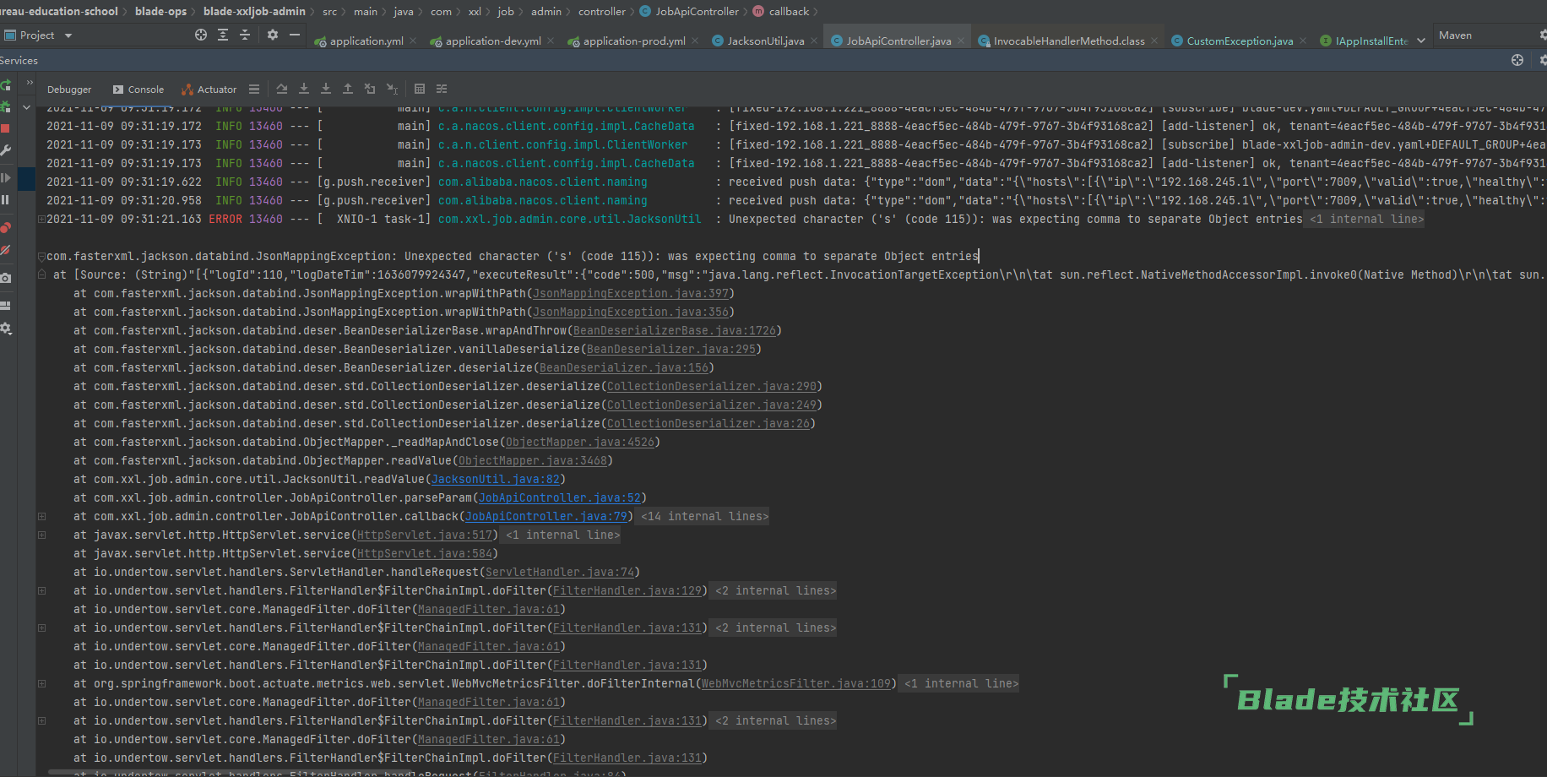
Task: Hide the Project panel with minus icon
Action: click(295, 35)
